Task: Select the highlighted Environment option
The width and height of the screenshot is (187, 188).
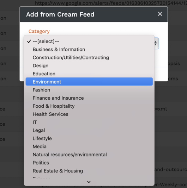Action: click(89, 82)
